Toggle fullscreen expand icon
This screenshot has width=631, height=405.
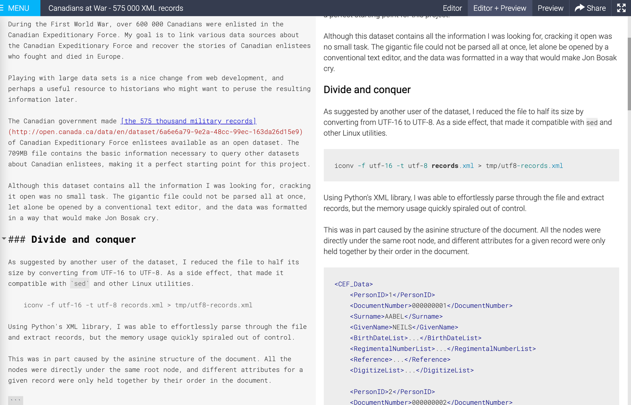click(x=621, y=8)
